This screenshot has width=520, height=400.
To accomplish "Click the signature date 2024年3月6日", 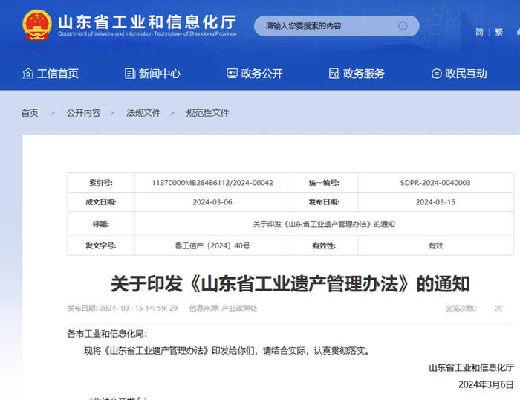I will pyautogui.click(x=486, y=384).
